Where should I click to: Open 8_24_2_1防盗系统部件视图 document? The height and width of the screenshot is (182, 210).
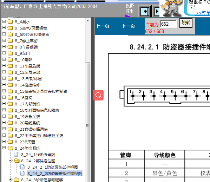[53, 167]
